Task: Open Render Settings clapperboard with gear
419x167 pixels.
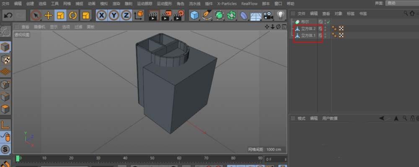Action: [x=178, y=15]
